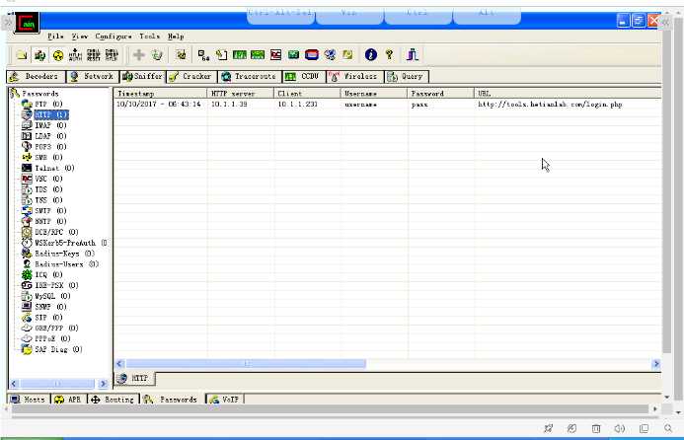Click the viewer's magnifier search icon
Screen dimensions: 684x440
coord(668,429)
